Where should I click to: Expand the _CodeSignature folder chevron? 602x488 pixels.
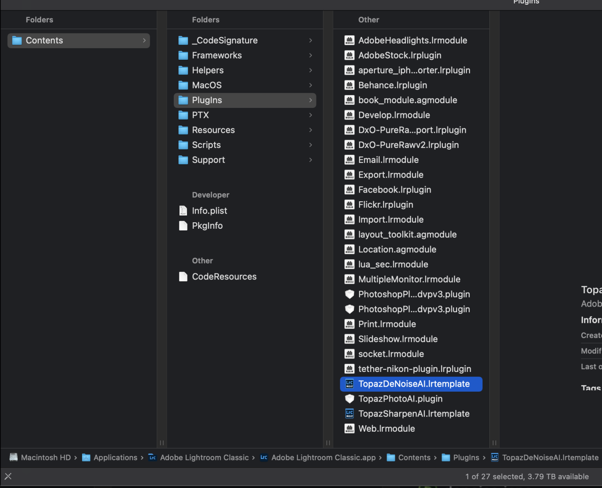tap(310, 40)
